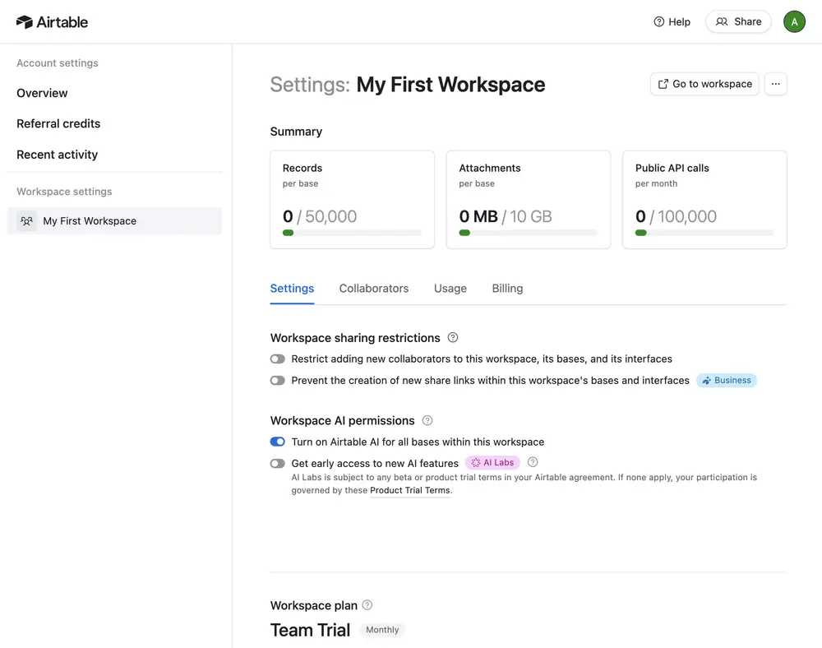Viewport: 822px width, 648px height.
Task: Toggle Prevent creation of new share links
Action: 277,381
